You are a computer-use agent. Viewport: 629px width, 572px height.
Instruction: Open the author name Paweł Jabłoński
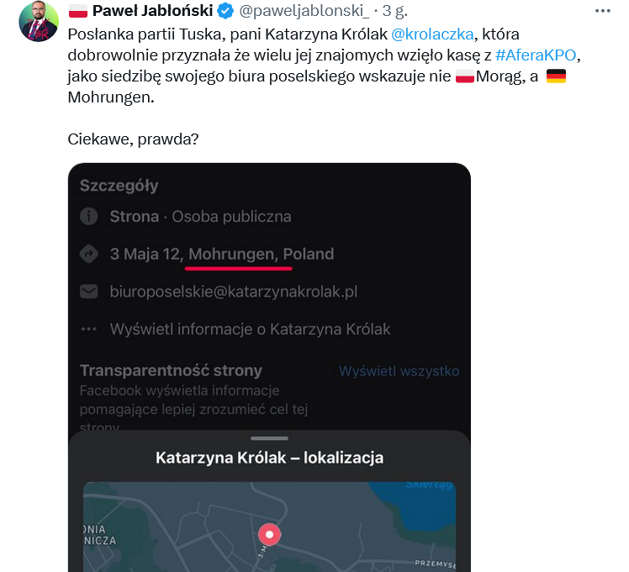152,12
